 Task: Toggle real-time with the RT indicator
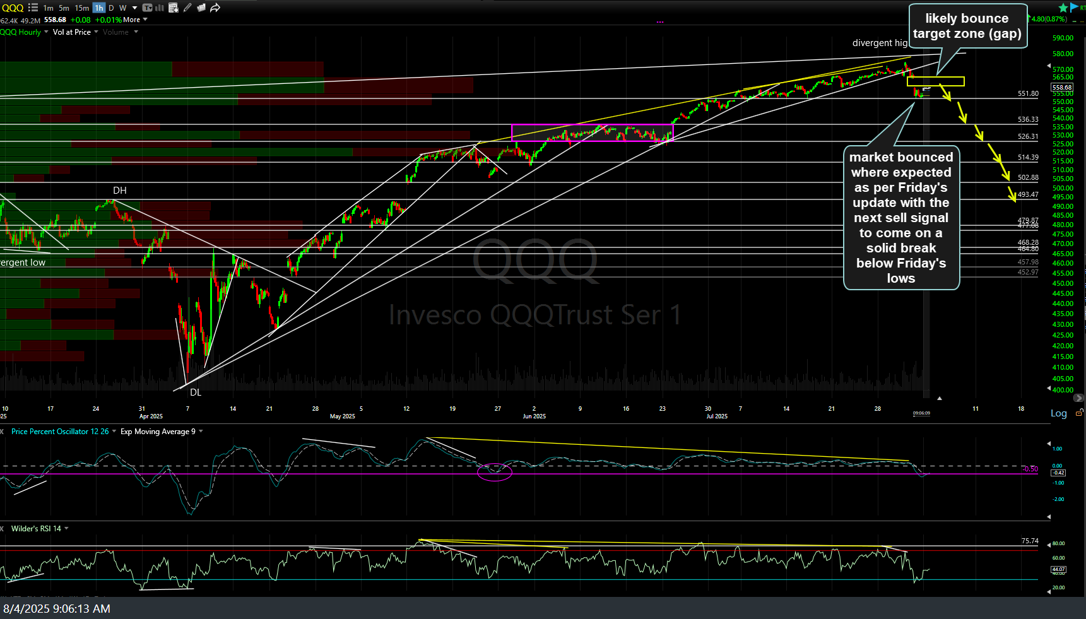1082,8
